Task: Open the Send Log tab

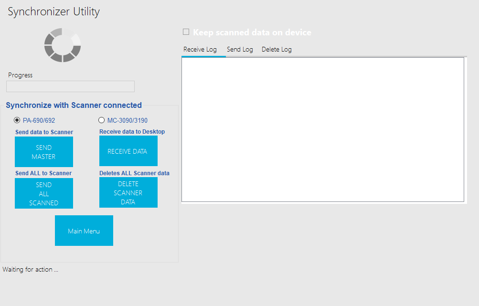Action: 240,50
